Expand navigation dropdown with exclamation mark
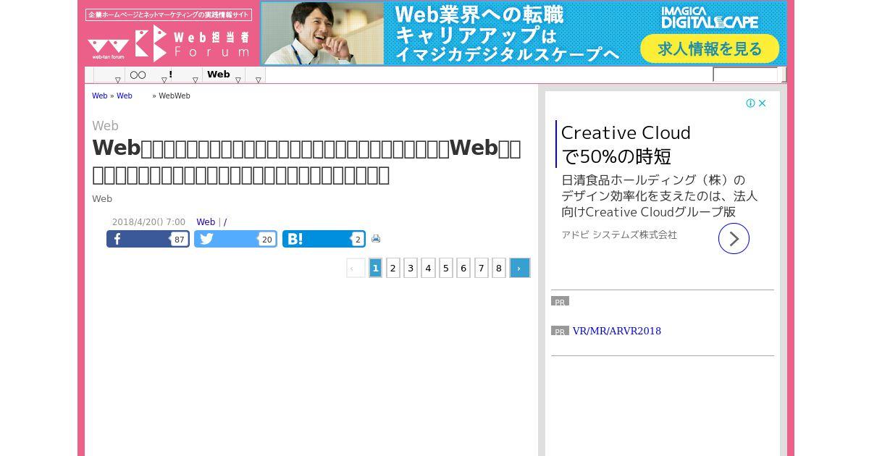The height and width of the screenshot is (456, 869). pyautogui.click(x=185, y=75)
